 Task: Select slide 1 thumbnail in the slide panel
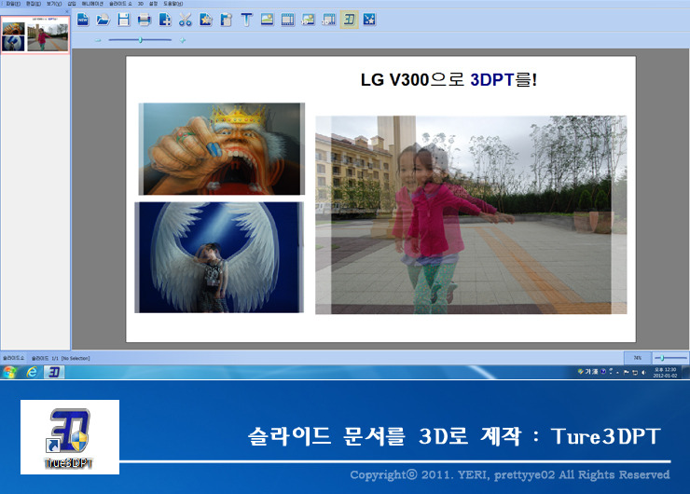[35, 34]
